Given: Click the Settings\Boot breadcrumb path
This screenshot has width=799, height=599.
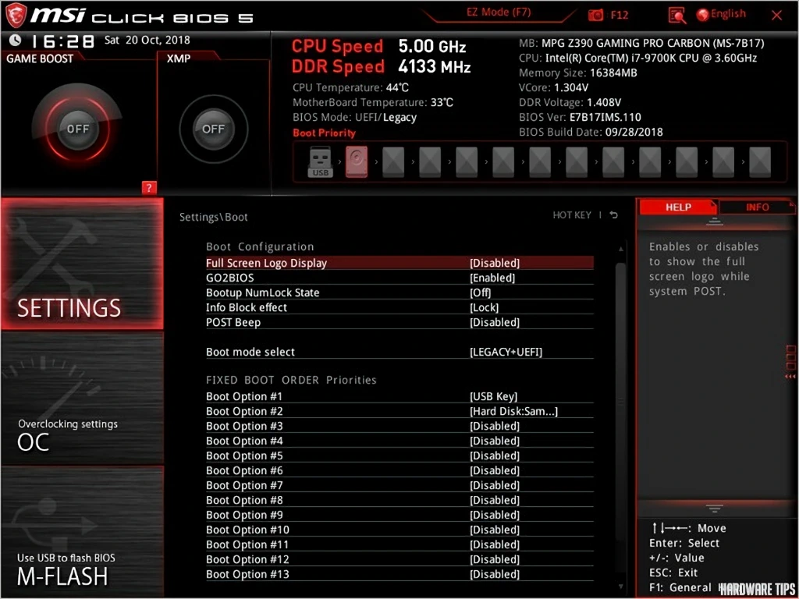Looking at the screenshot, I should pos(214,217).
